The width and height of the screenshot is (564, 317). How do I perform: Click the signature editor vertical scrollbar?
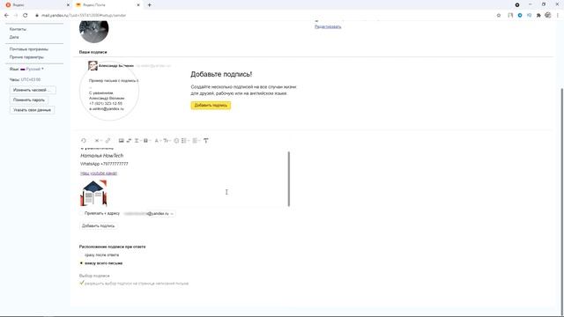[289, 179]
